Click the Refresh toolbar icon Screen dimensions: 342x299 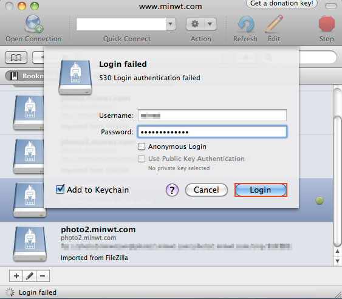246,24
